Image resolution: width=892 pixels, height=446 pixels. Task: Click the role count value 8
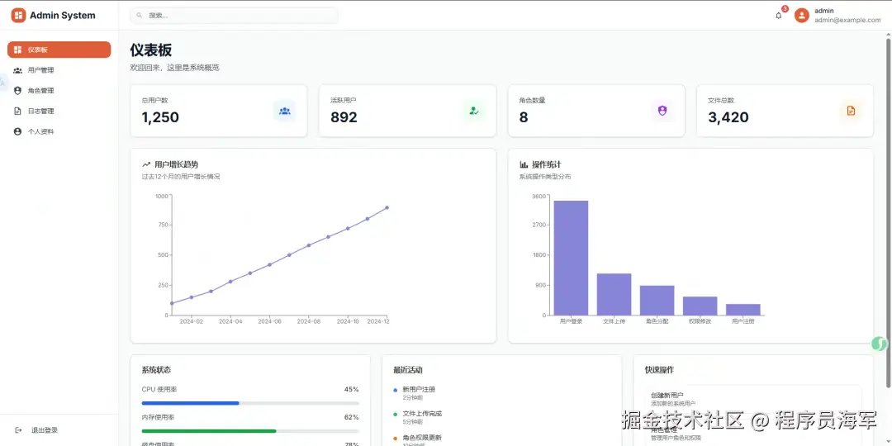(524, 117)
